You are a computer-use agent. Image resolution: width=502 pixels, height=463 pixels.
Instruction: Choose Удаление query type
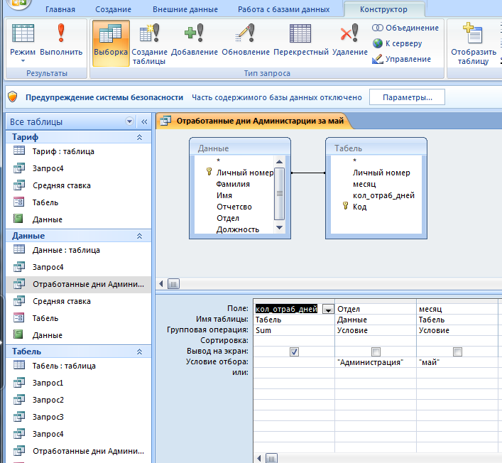349,40
